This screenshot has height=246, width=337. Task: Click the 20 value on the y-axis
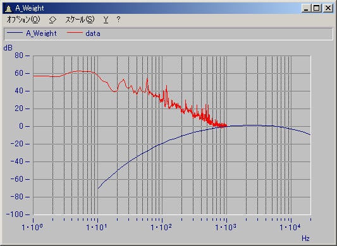point(19,108)
